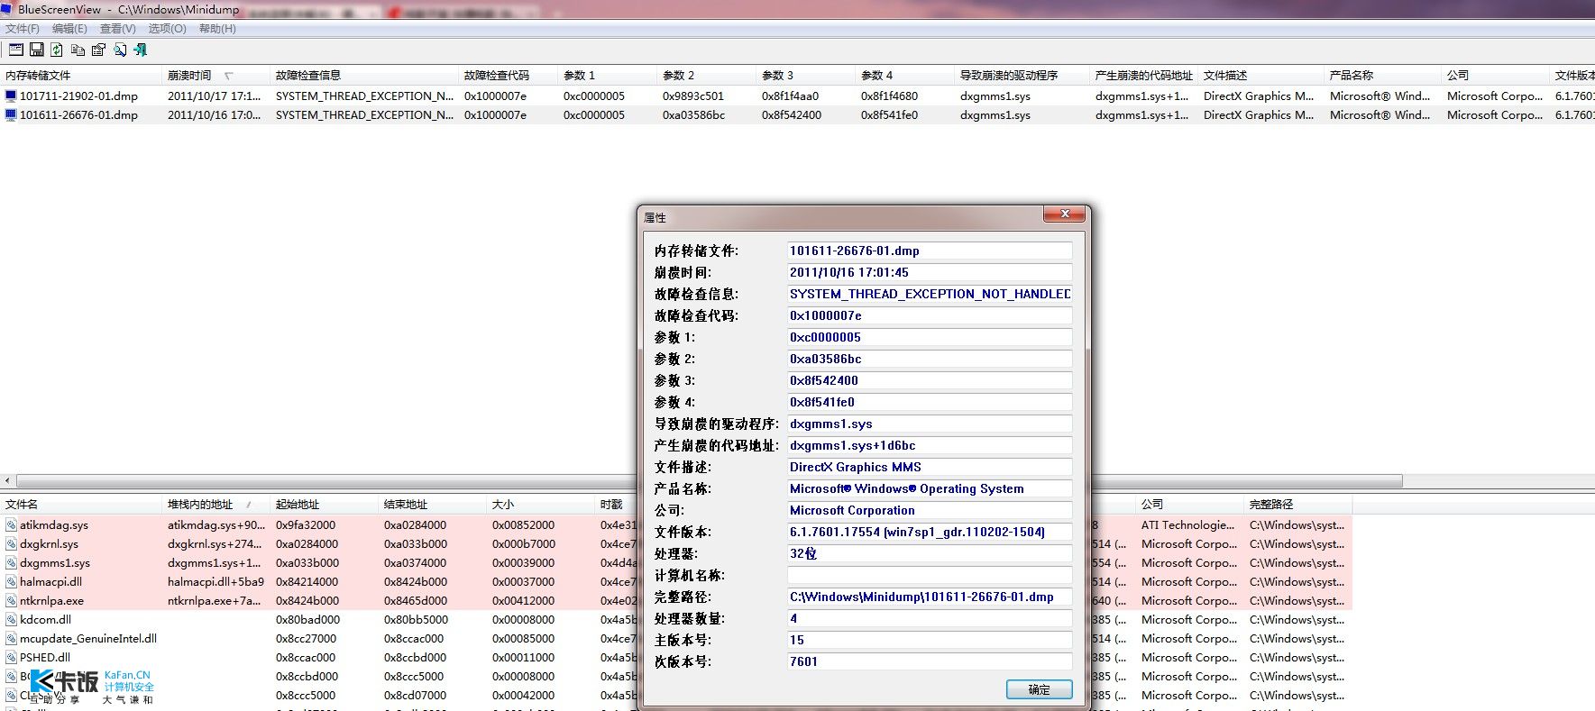Screen dimensions: 1595x711
Task: Sort lower list by 堆栈内的地址 header
Action: (x=216, y=504)
